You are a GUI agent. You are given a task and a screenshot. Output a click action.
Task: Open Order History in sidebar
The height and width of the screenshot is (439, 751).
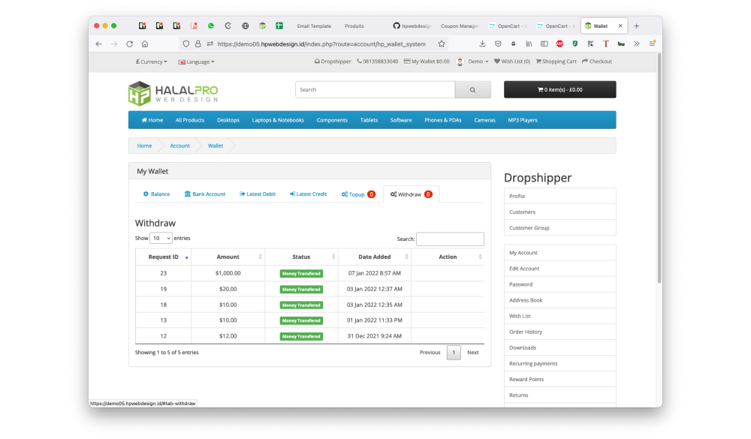click(x=526, y=332)
